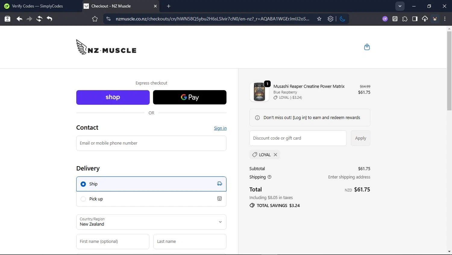Click the truck icon in the Ship row

click(x=220, y=184)
